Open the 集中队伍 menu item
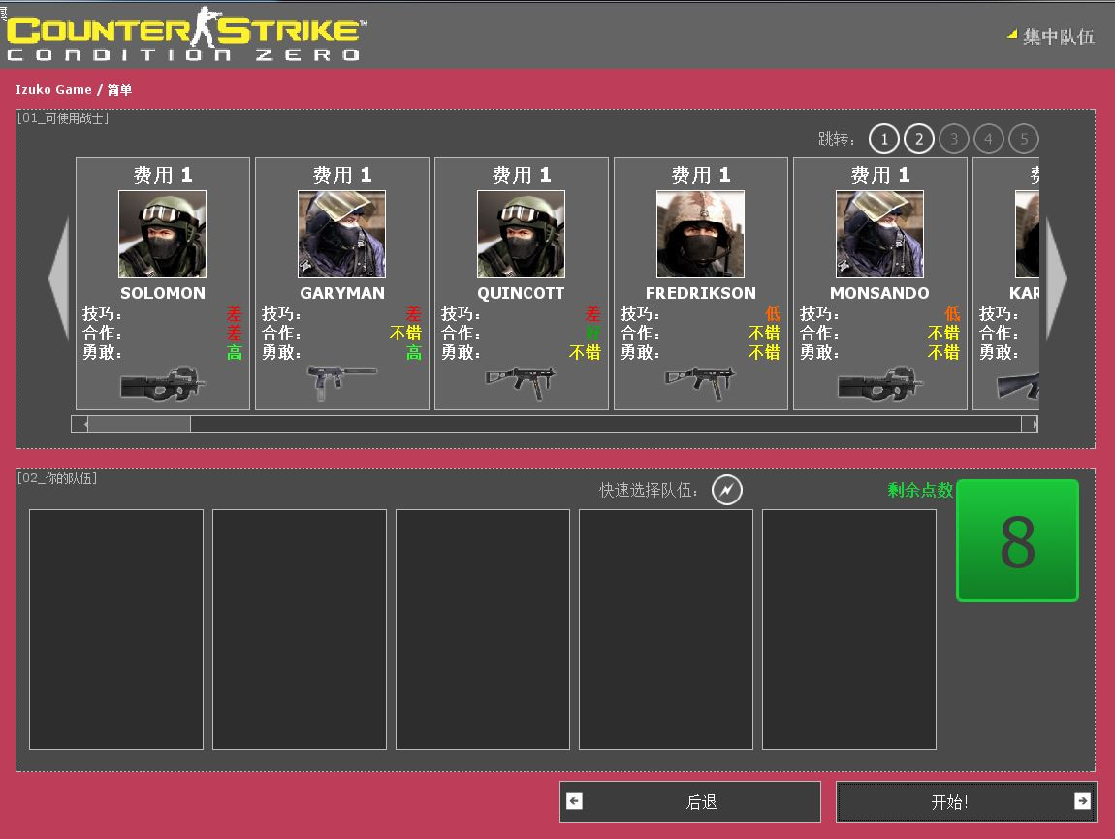Viewport: 1115px width, 839px height. click(x=1057, y=36)
